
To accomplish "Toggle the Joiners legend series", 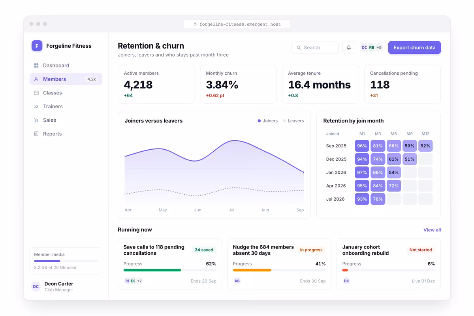I will click(x=268, y=121).
